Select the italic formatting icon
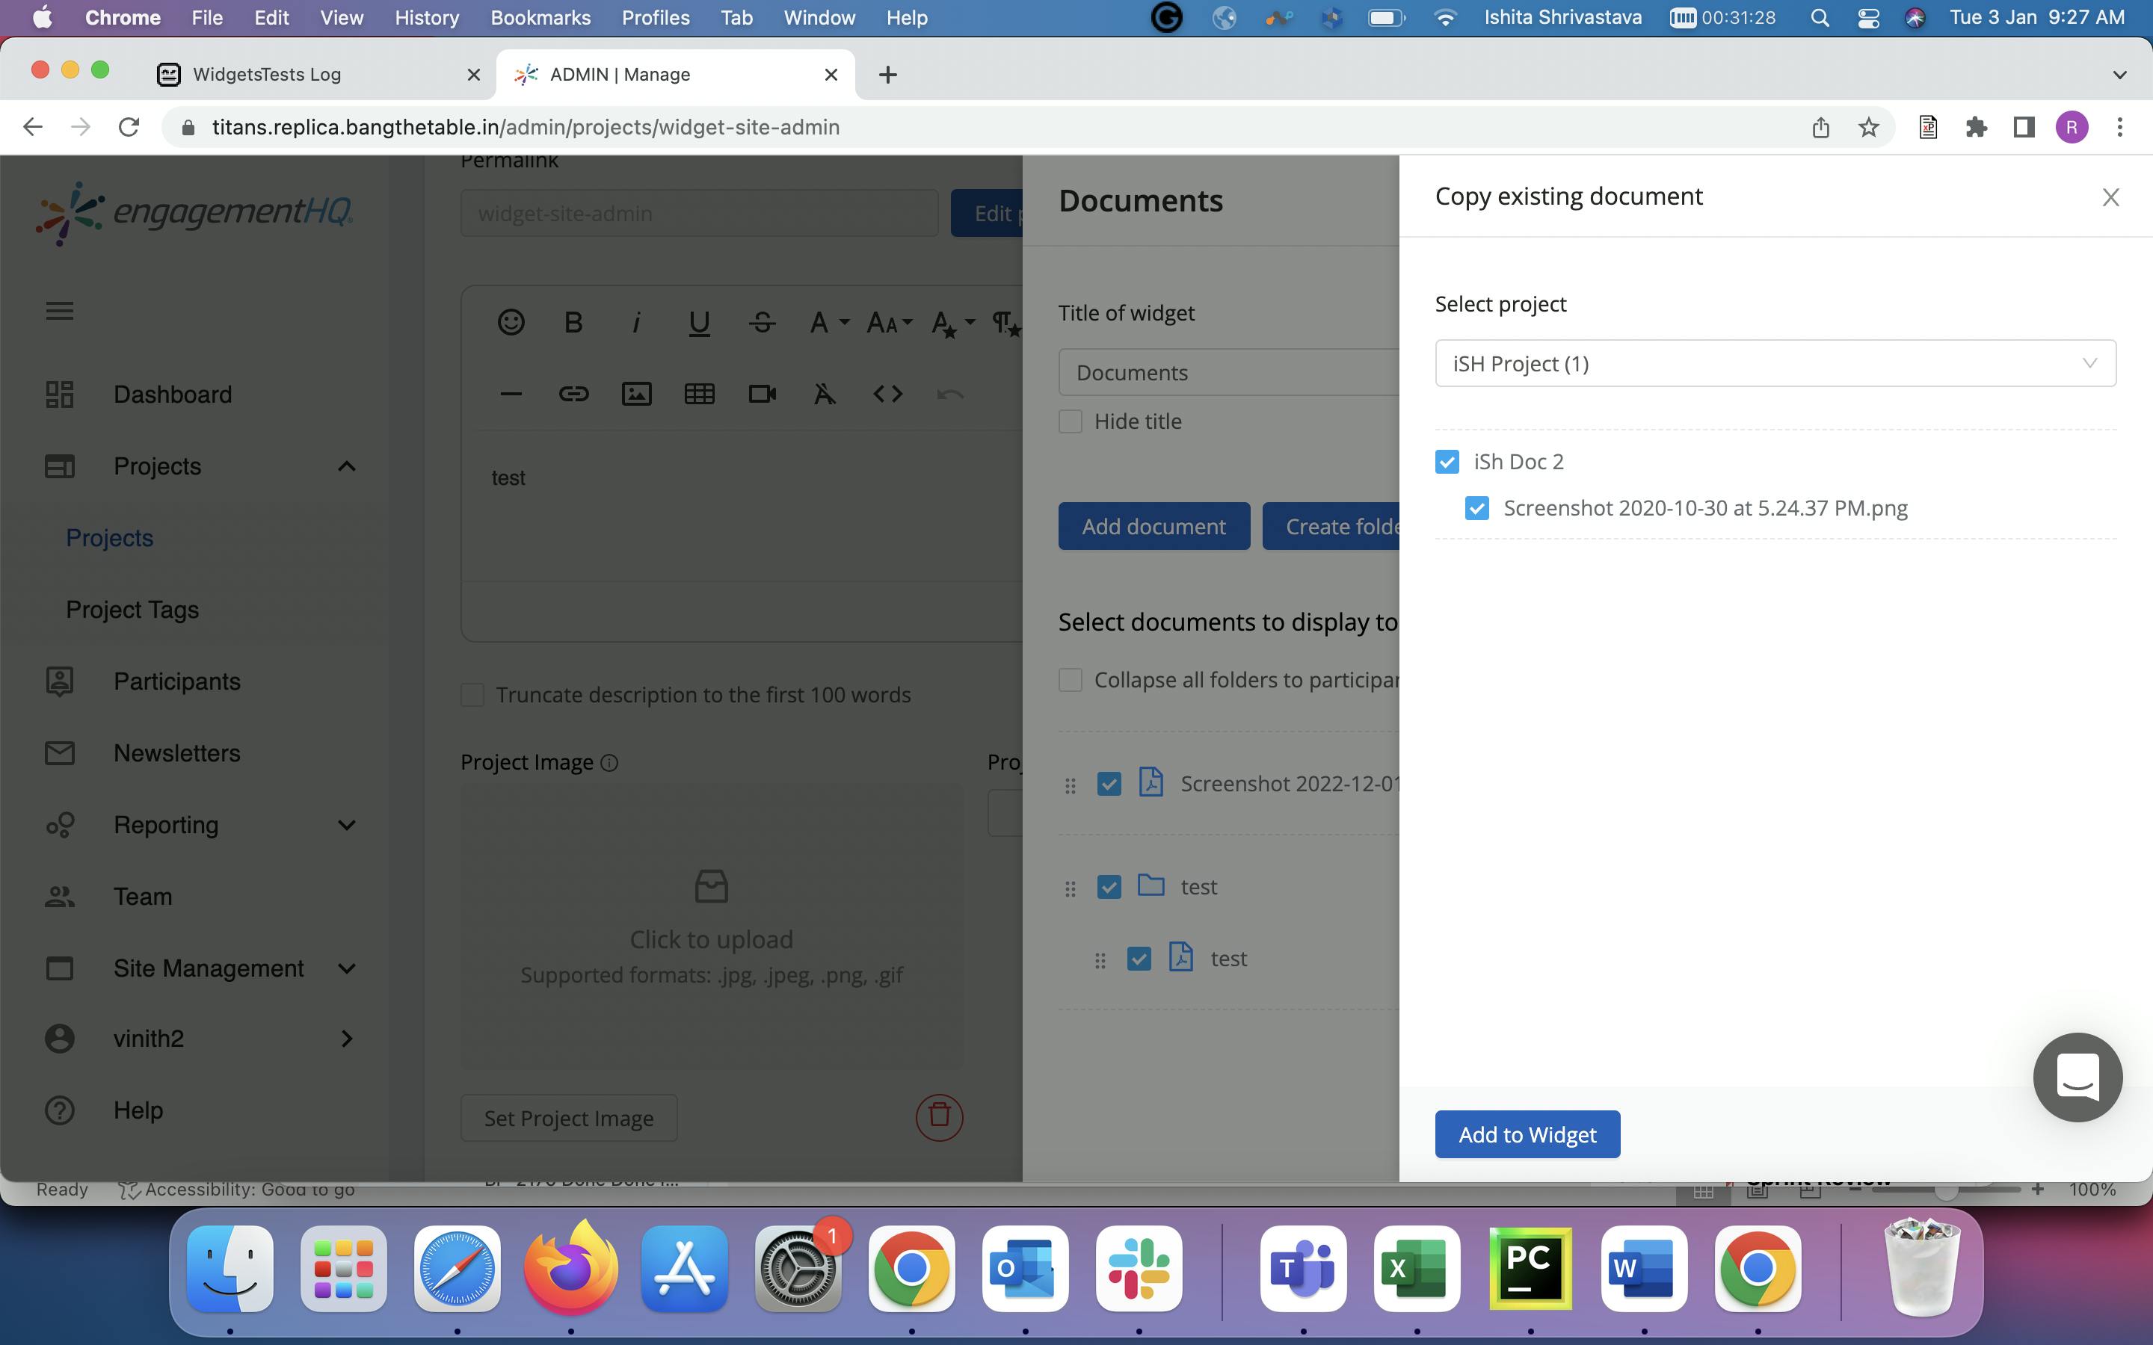 pos(635,322)
